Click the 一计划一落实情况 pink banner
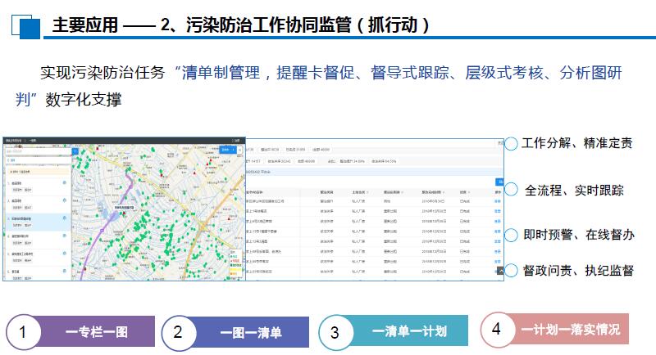The image size is (656, 355). (x=571, y=329)
